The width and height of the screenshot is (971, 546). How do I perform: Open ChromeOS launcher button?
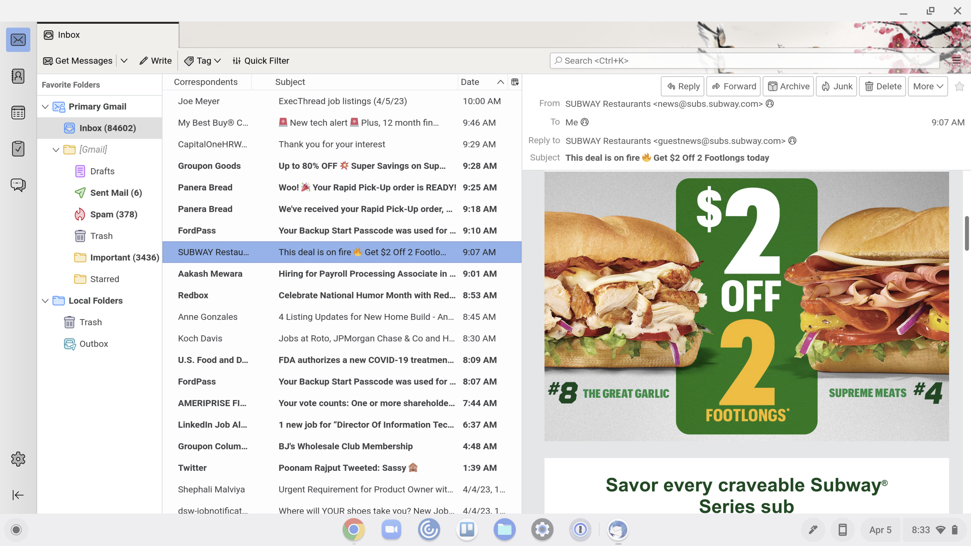coord(16,530)
